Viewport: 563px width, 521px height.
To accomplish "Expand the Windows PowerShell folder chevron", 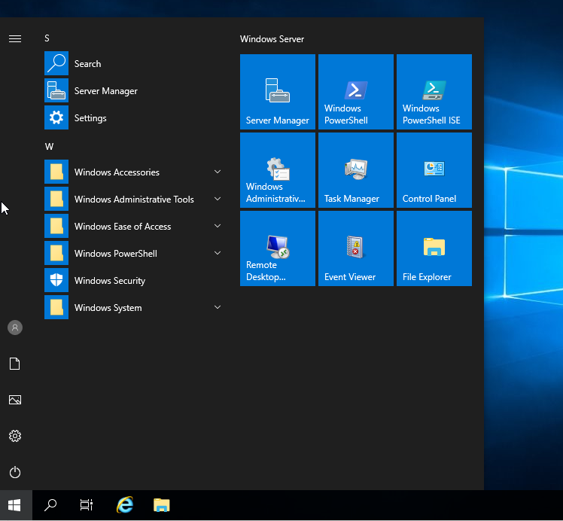I will (x=218, y=253).
